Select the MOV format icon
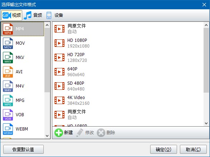 [8, 43]
